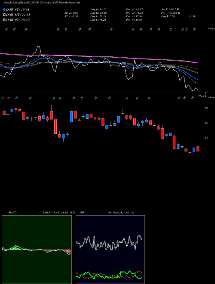The width and height of the screenshot is (215, 284).
Task: Click the 'Day O: 13.25' value
Action: click(x=98, y=9)
